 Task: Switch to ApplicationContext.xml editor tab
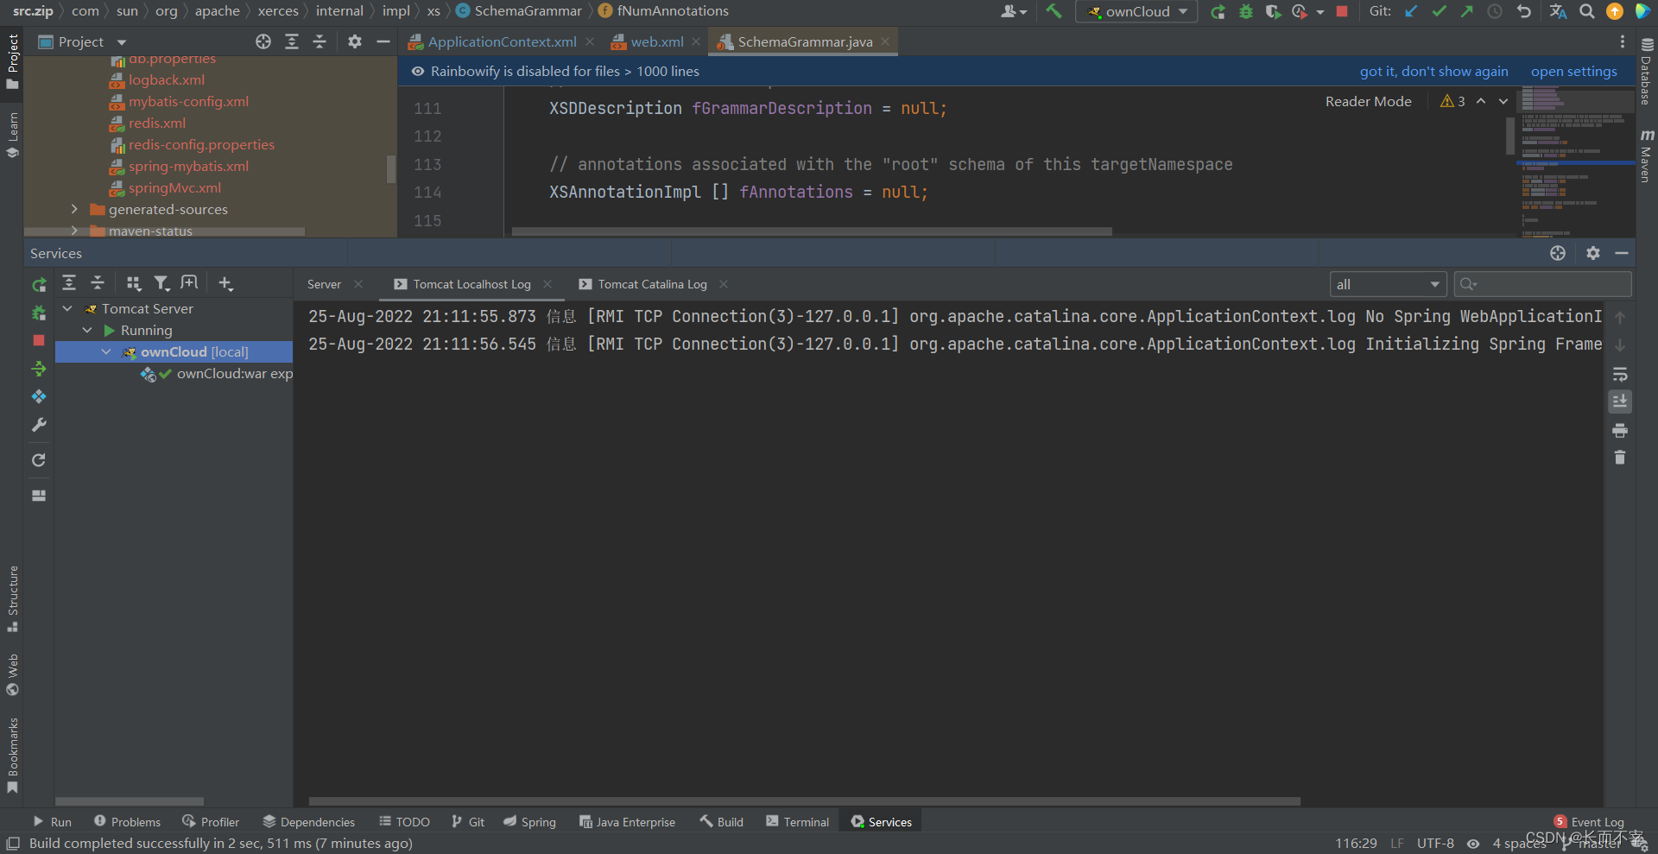click(x=502, y=41)
